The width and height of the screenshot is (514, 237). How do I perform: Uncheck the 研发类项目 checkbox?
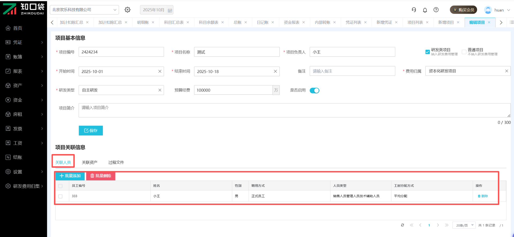click(x=428, y=52)
